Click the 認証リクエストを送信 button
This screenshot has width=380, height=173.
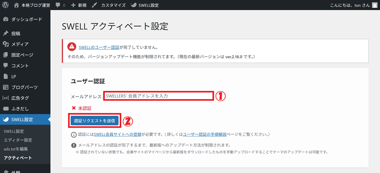pyautogui.click(x=94, y=121)
